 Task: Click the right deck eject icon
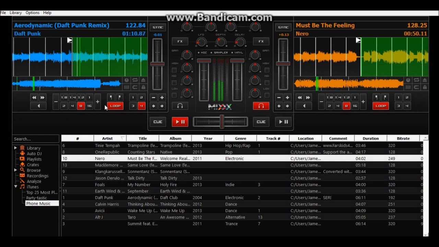point(425,80)
